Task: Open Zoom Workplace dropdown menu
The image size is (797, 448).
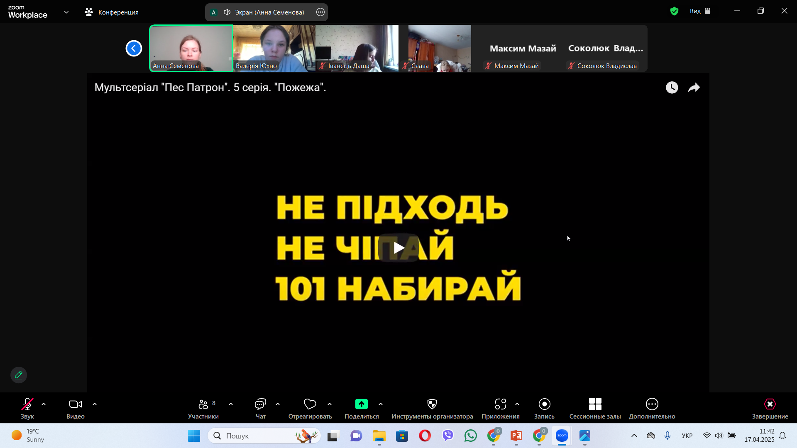Action: pyautogui.click(x=66, y=12)
